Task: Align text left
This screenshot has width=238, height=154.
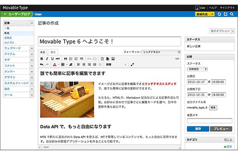Action: coord(79,65)
